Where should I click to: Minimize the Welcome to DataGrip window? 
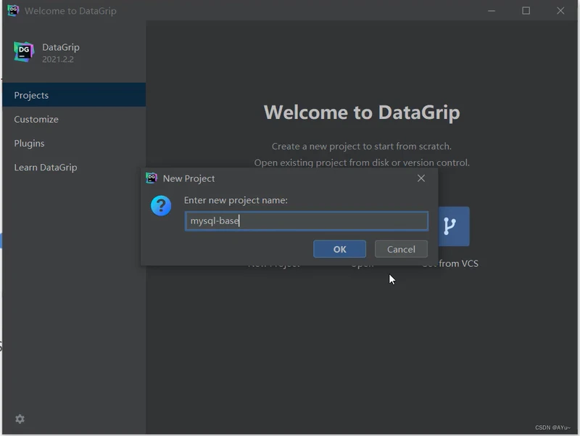[x=492, y=11]
